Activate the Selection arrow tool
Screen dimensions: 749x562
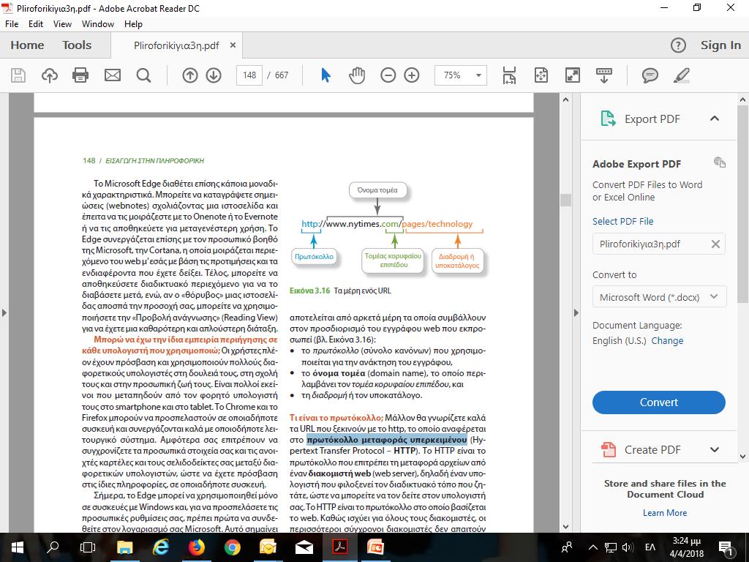pos(325,75)
